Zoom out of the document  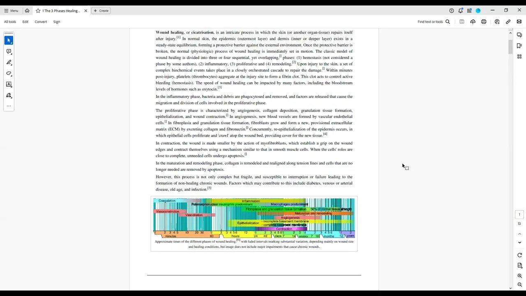point(519,284)
